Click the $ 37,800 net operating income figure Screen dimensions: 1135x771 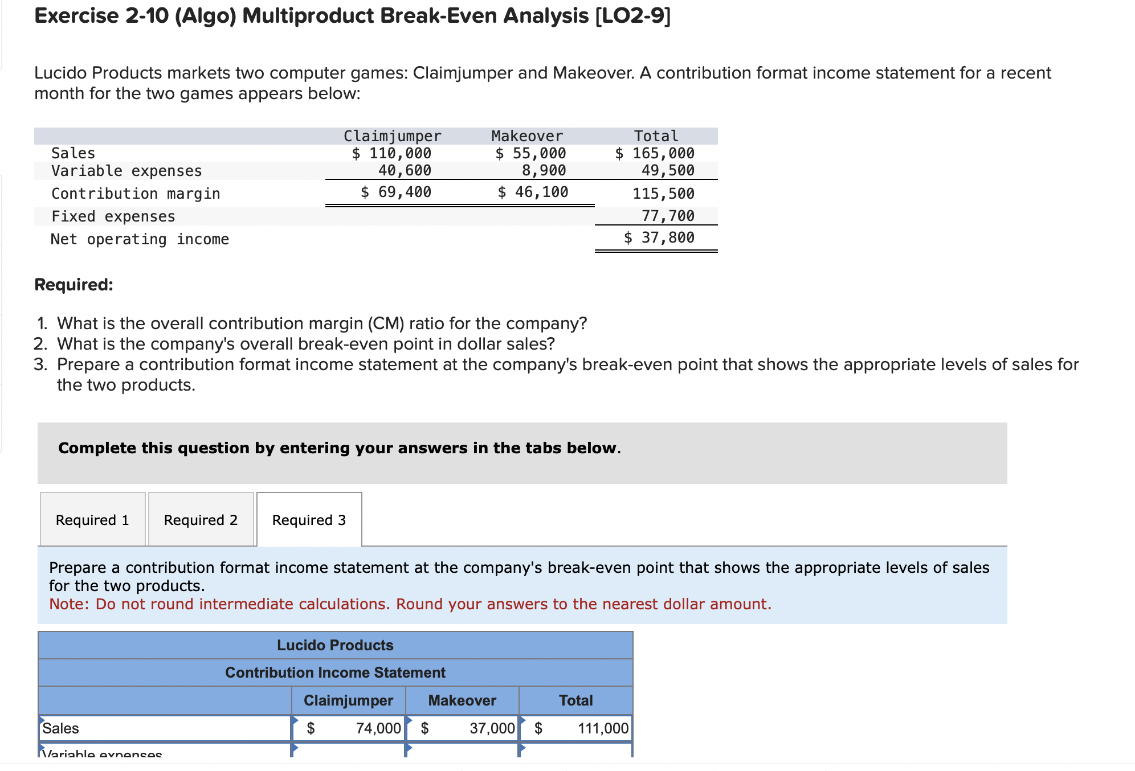[659, 237]
